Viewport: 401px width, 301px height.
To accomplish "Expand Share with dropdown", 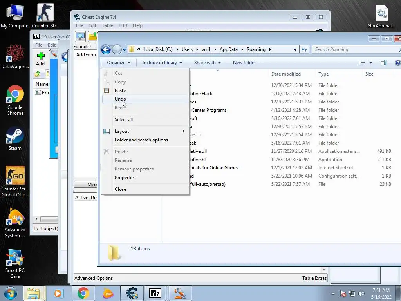I will tap(208, 63).
